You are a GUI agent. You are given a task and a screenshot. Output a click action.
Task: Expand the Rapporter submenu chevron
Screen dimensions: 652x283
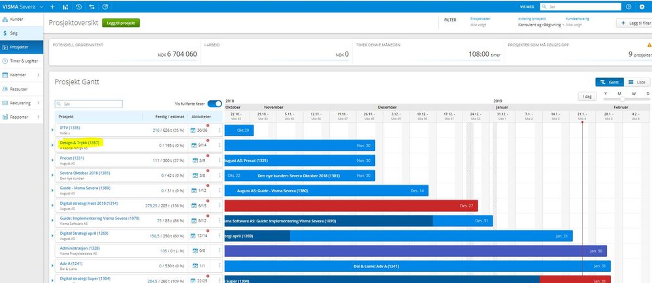(39, 117)
